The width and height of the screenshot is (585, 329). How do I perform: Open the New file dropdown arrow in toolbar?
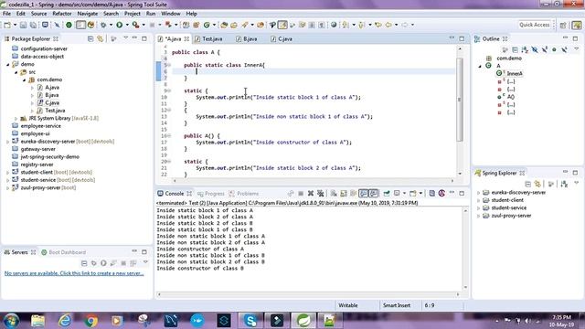click(x=15, y=25)
